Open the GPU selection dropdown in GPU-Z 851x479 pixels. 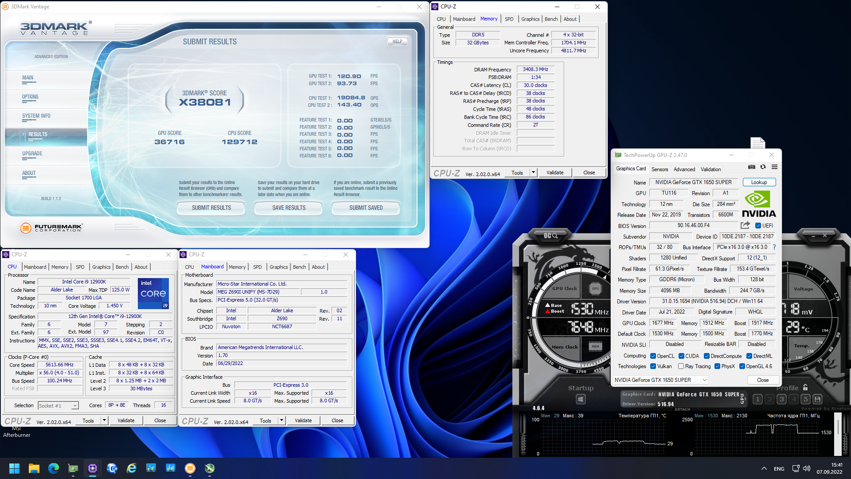pyautogui.click(x=660, y=380)
